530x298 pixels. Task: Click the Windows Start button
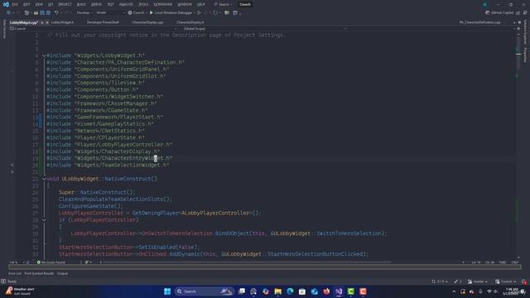tap(167, 291)
